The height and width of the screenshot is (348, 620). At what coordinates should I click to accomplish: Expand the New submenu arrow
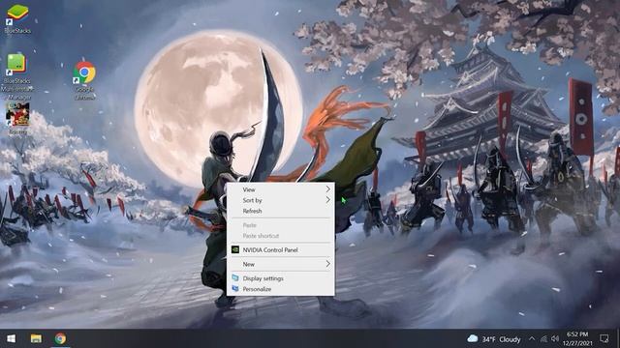(327, 264)
